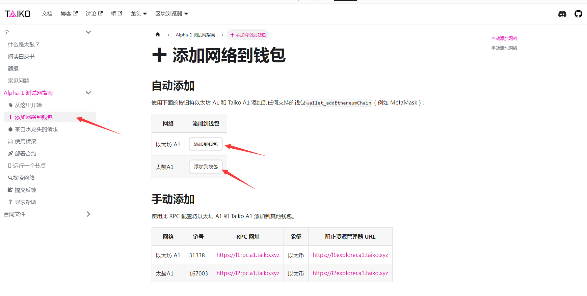Screen dimensions: 587x296
Task: Click 象征 column header
Action: point(296,237)
